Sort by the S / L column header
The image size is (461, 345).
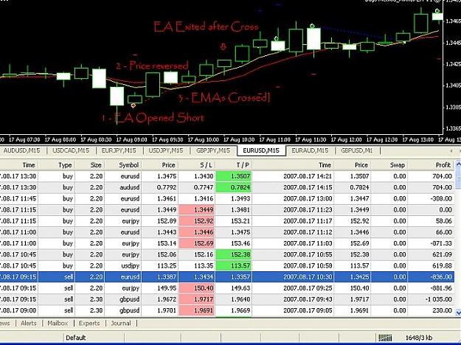tap(197, 165)
